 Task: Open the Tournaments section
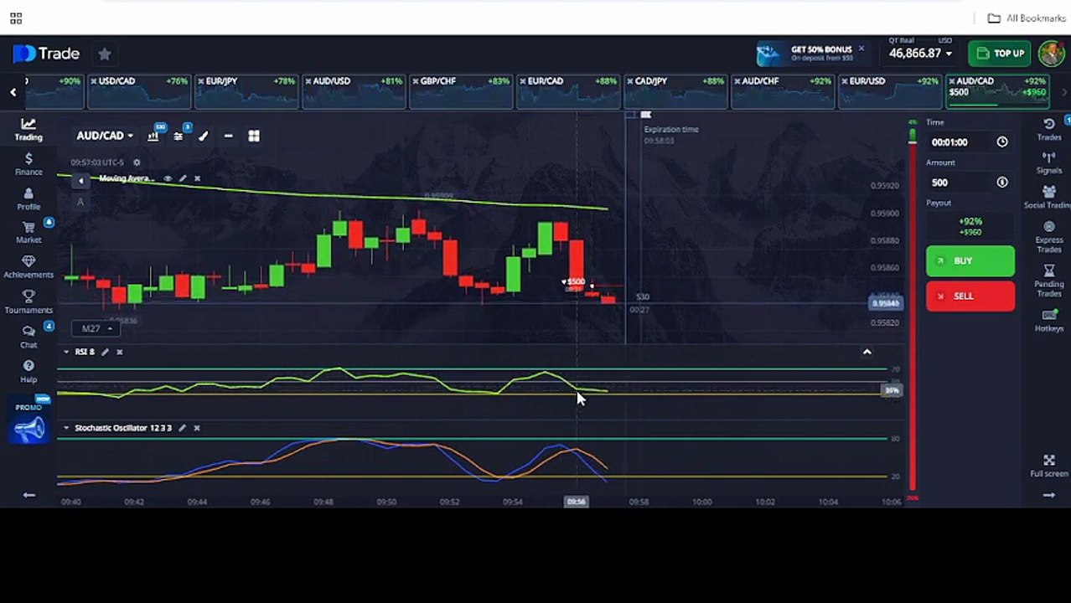click(28, 302)
